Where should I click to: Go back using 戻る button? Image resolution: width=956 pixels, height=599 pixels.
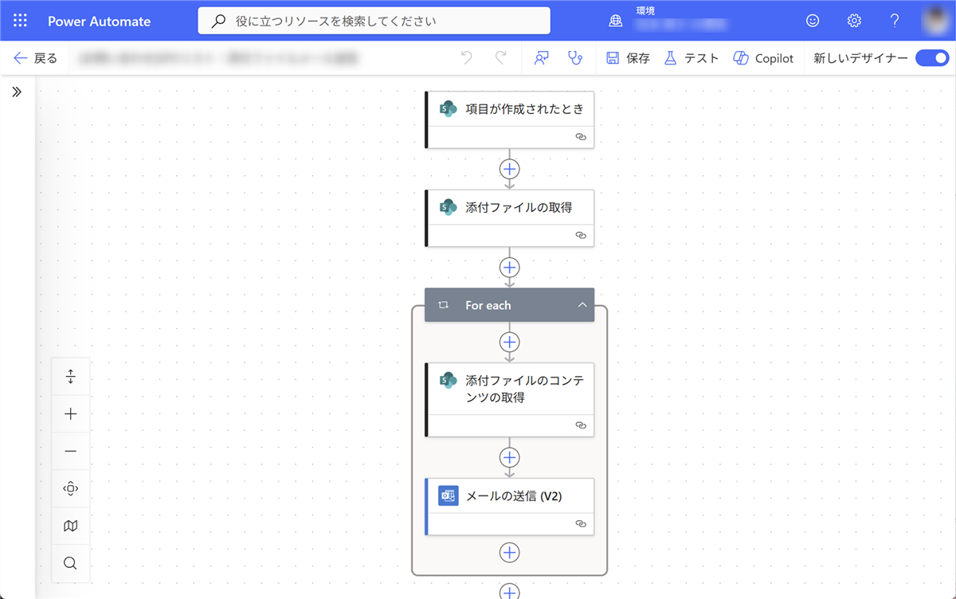pos(36,58)
